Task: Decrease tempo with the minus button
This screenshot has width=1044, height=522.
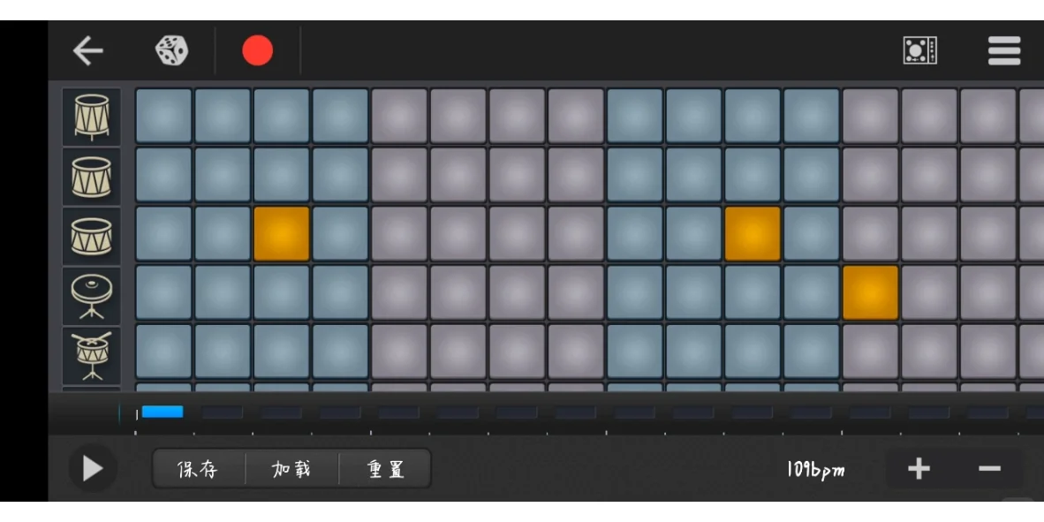Action: click(x=990, y=469)
